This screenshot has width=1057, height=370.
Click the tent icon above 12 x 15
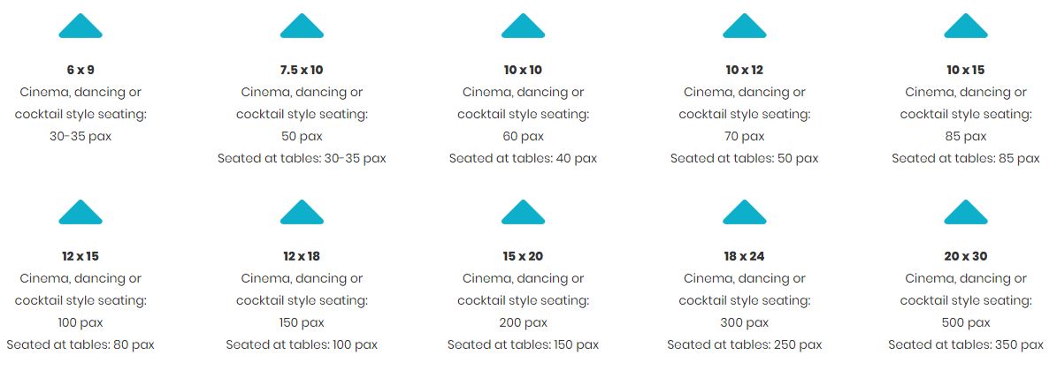(x=80, y=212)
